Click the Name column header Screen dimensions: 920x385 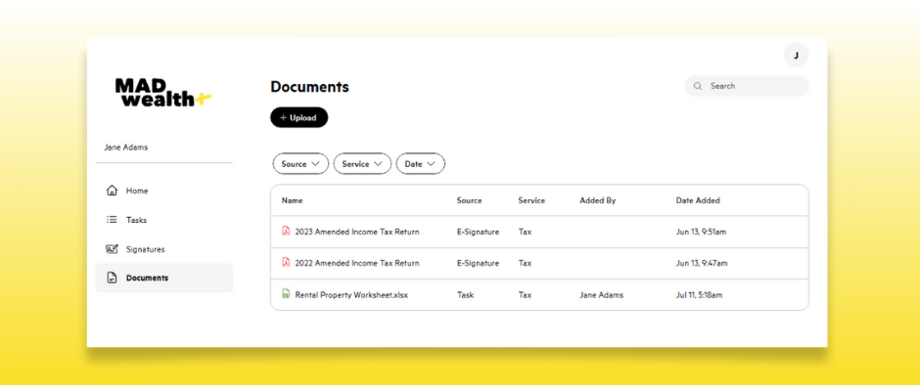293,200
